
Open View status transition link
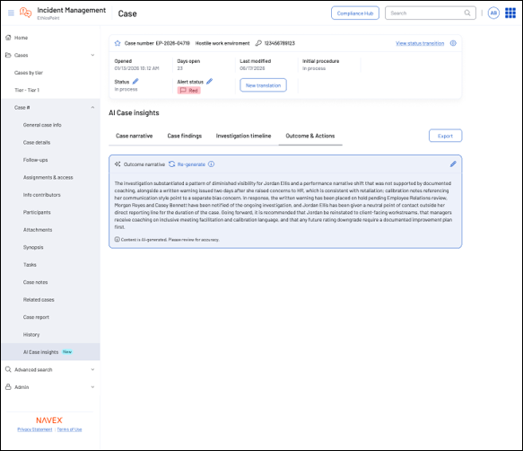pyautogui.click(x=420, y=43)
